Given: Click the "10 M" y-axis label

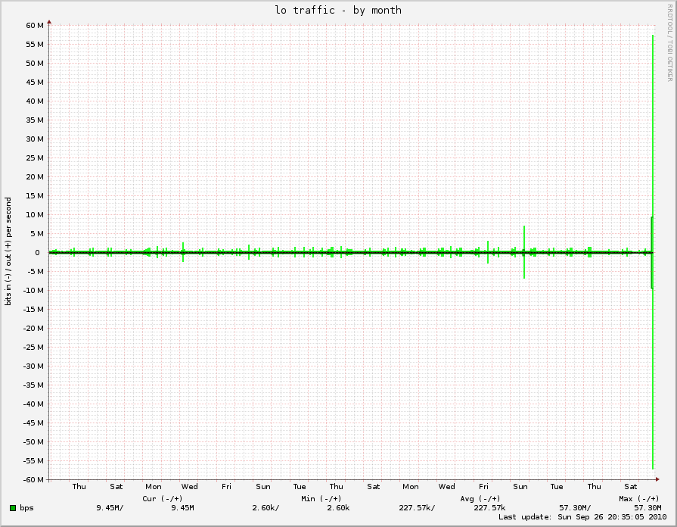Looking at the screenshot, I should coord(35,215).
